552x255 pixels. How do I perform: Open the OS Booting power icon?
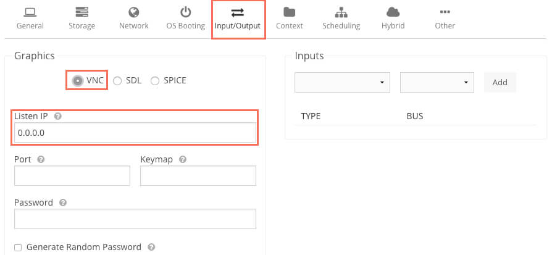click(x=186, y=12)
